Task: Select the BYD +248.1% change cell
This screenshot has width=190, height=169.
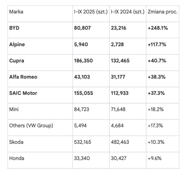Action: [x=158, y=28]
